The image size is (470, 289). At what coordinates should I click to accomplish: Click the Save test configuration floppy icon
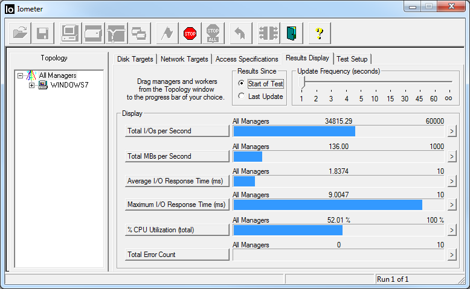(x=43, y=33)
